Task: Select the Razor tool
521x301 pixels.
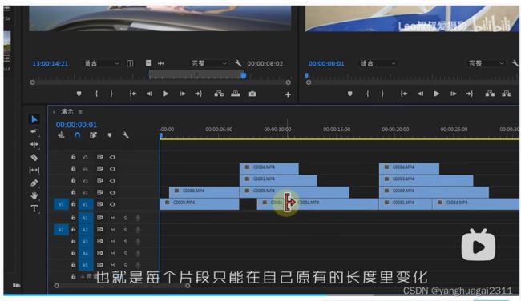Action: tap(34, 157)
